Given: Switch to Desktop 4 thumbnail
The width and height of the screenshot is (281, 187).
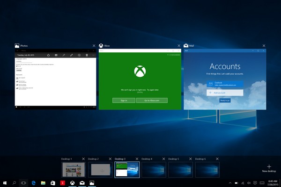Looking at the screenshot, I should click(154, 170).
